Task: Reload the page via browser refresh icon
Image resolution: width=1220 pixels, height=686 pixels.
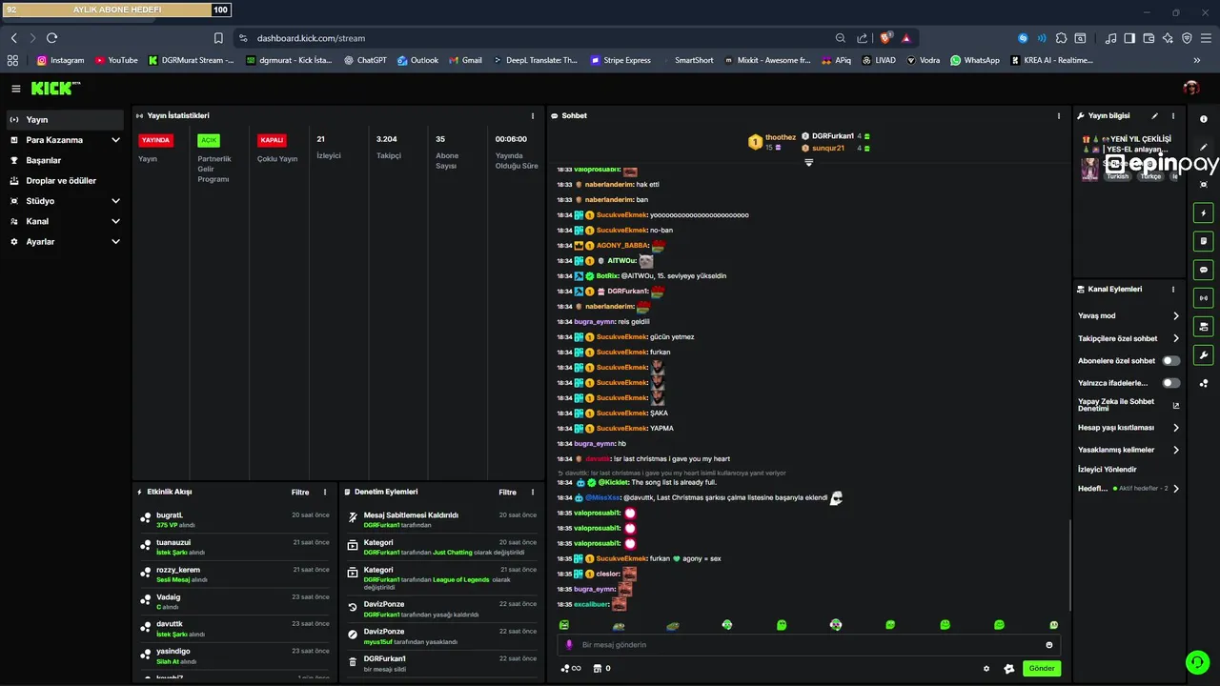Action: coord(51,38)
